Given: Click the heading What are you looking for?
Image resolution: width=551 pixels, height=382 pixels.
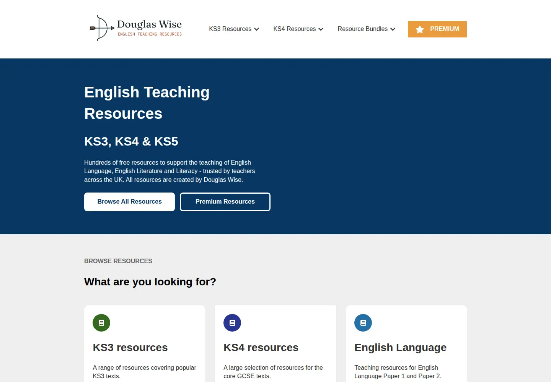Looking at the screenshot, I should click(150, 282).
